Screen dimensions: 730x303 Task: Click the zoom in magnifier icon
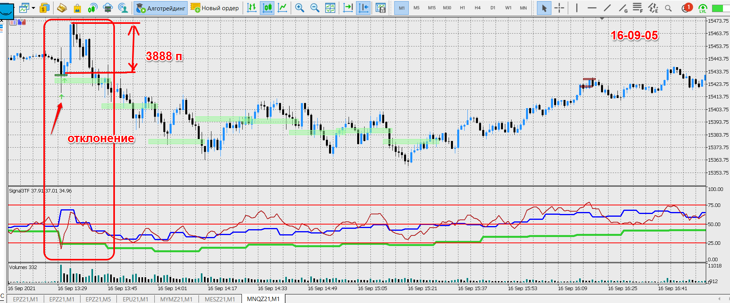(x=300, y=8)
